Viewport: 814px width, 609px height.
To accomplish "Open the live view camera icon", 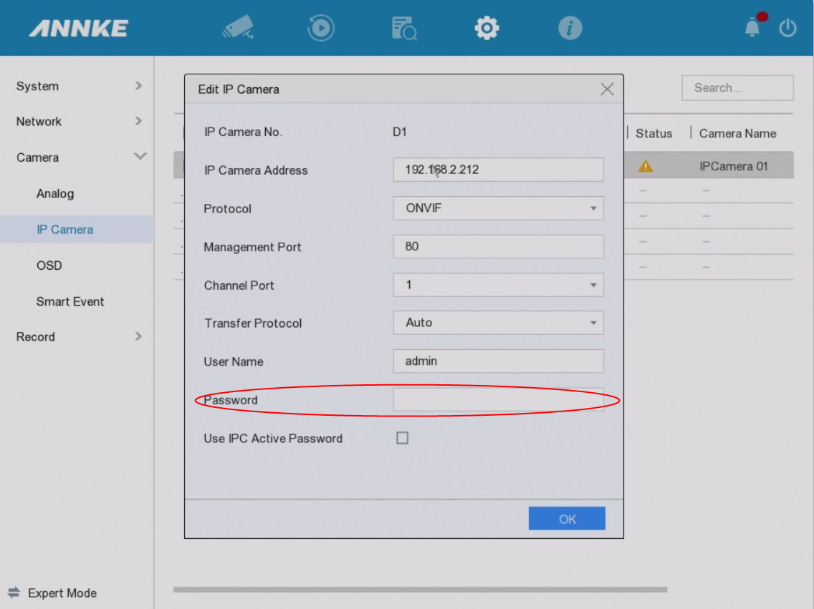I will click(238, 28).
